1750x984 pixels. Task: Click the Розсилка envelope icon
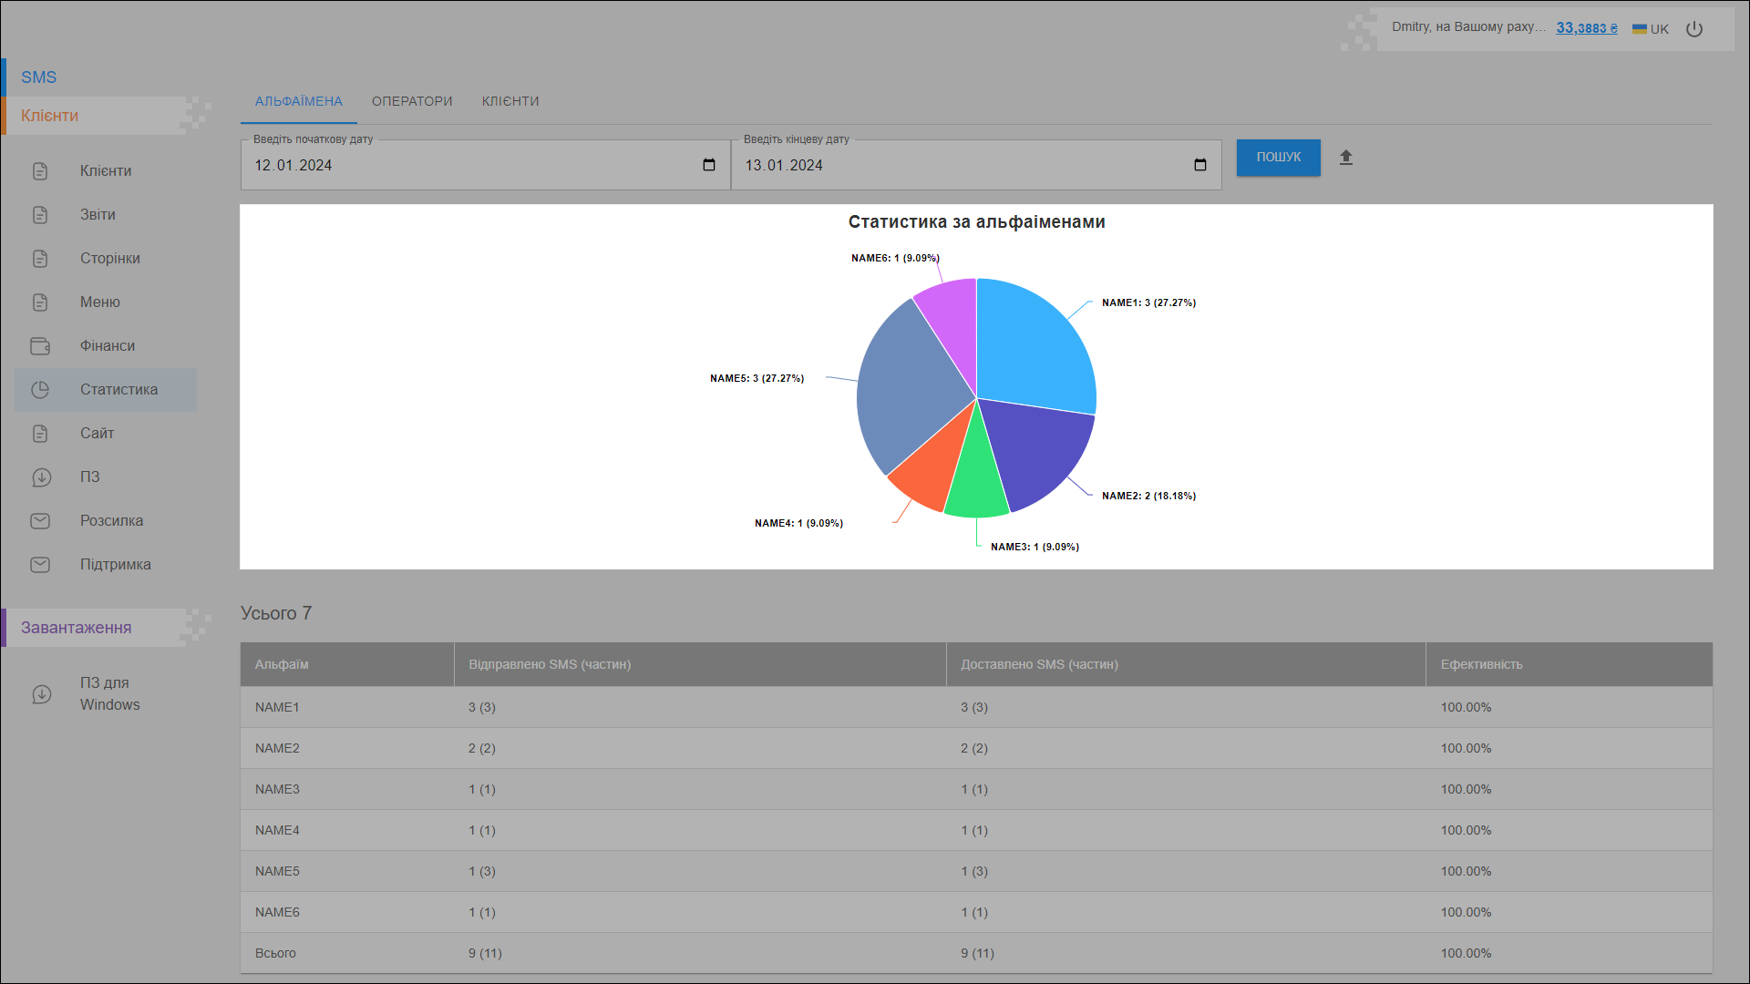pos(40,521)
